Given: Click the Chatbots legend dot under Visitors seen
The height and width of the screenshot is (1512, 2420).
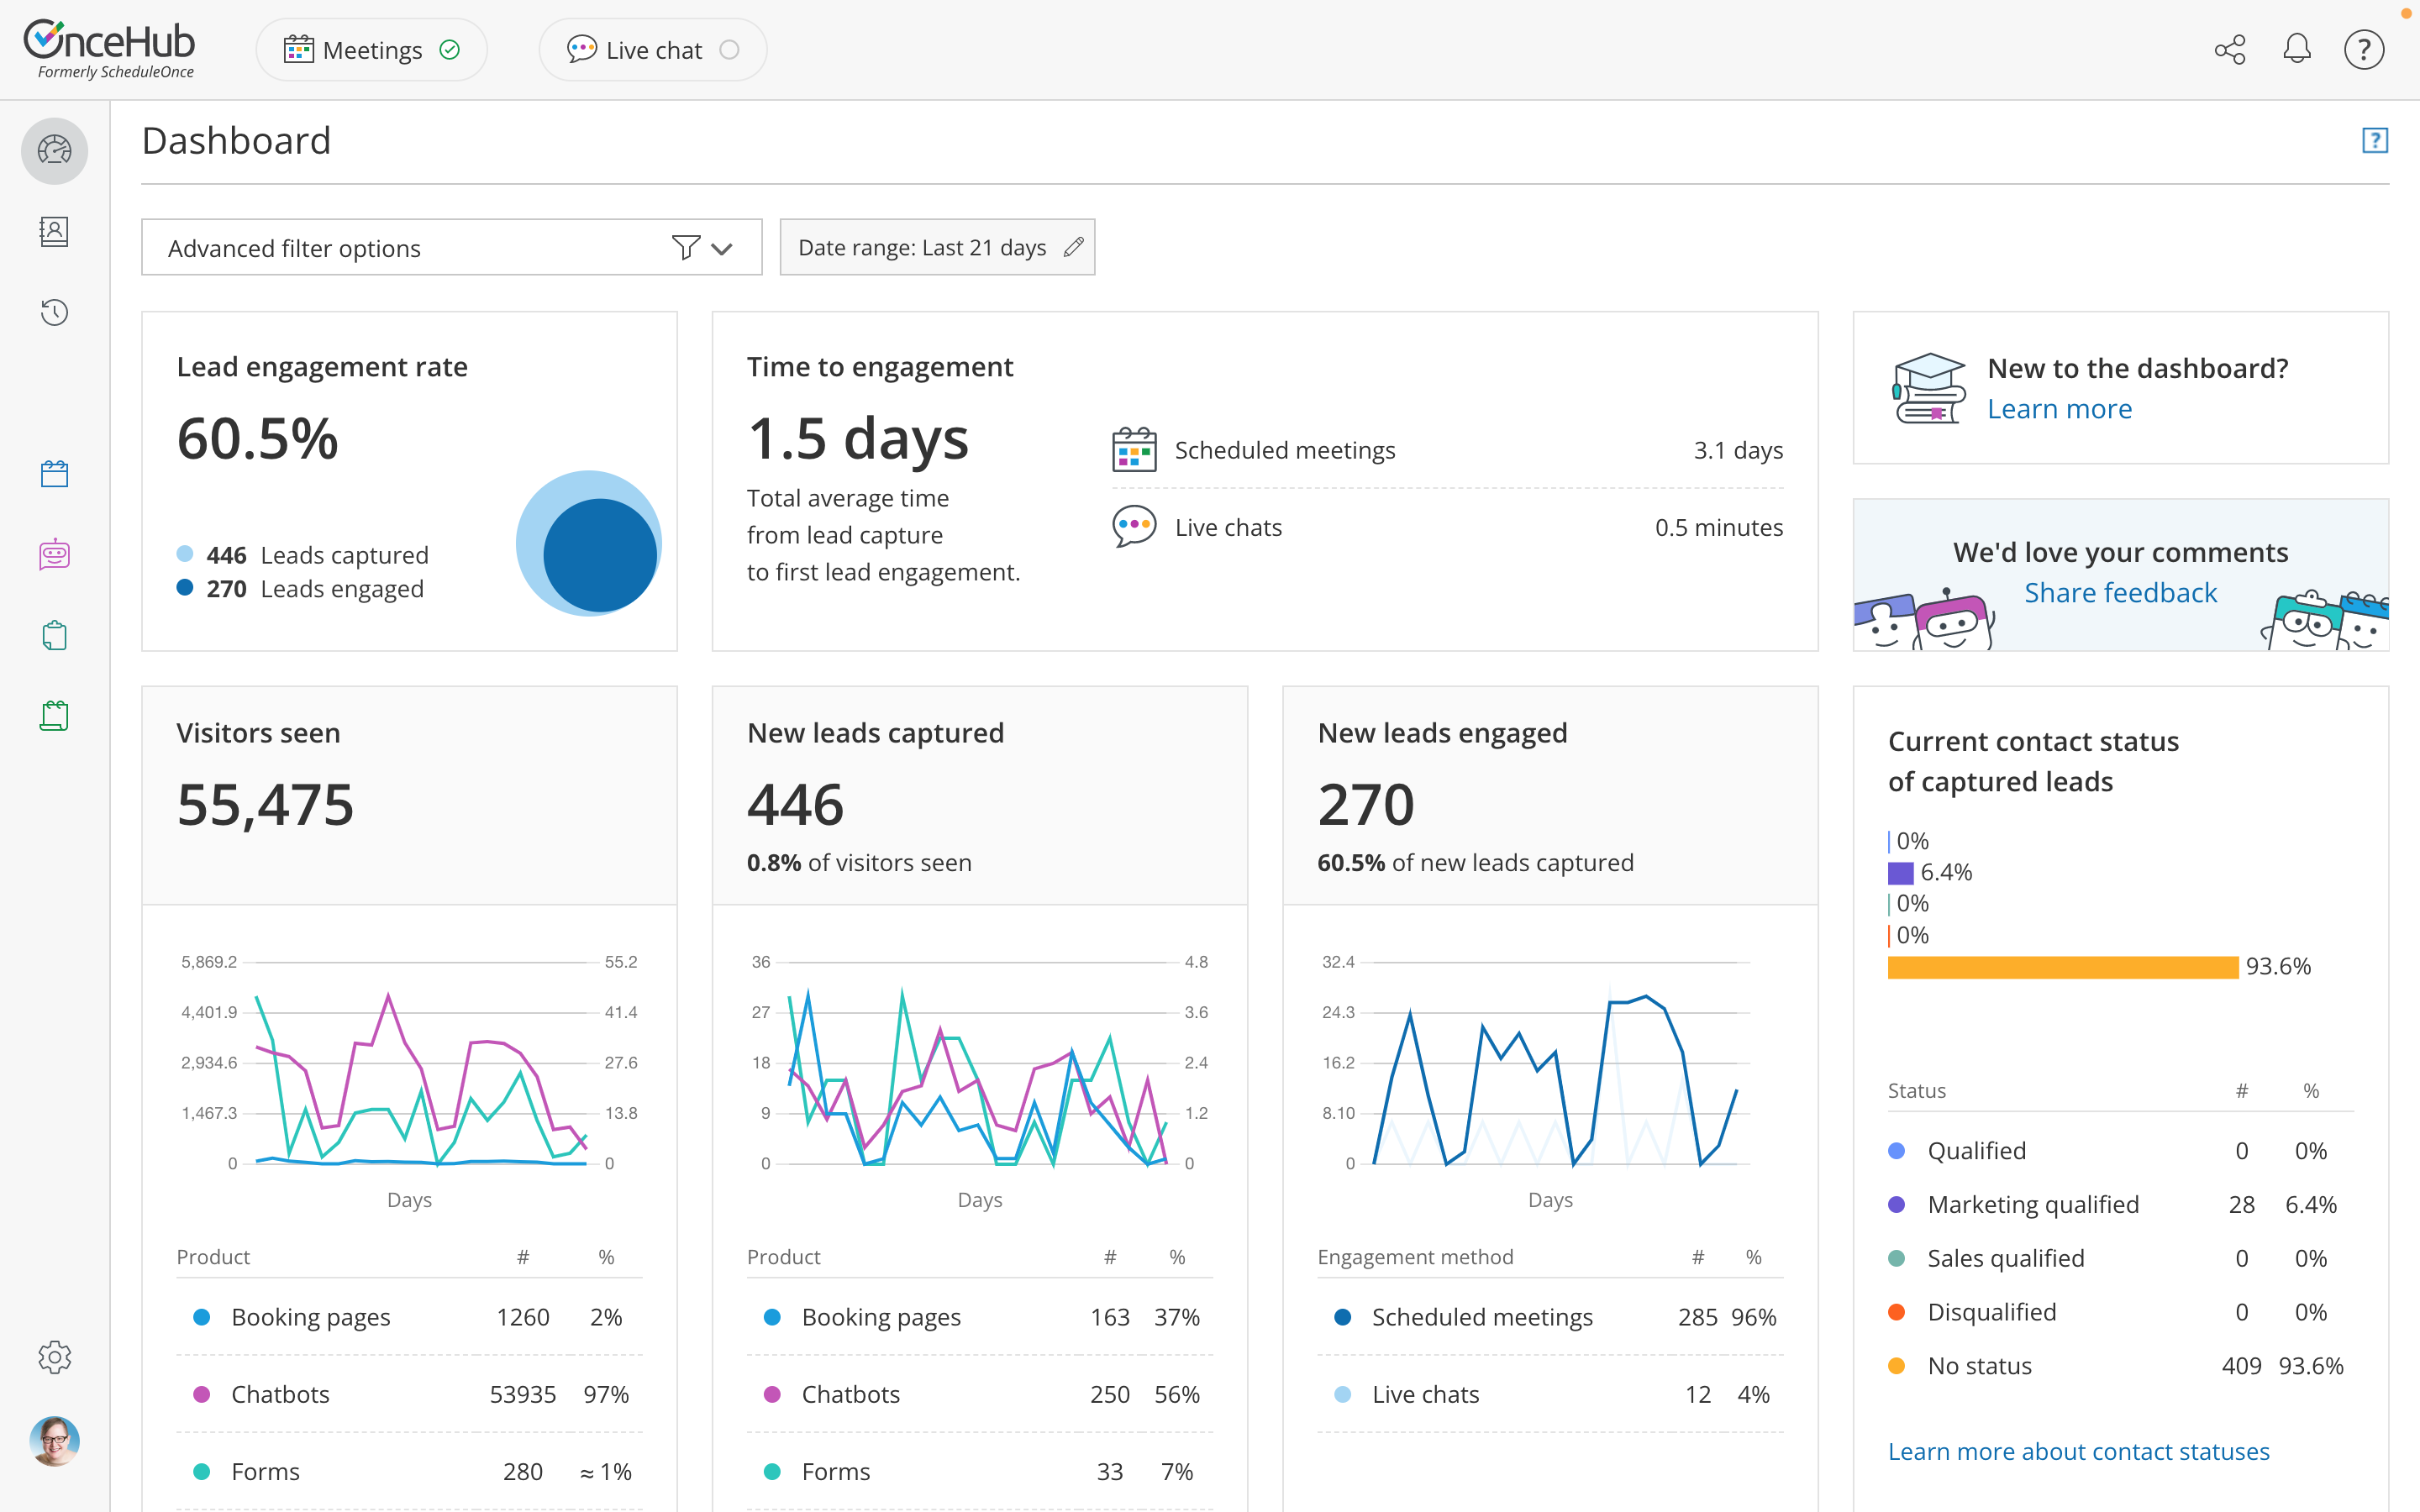Looking at the screenshot, I should (x=202, y=1394).
